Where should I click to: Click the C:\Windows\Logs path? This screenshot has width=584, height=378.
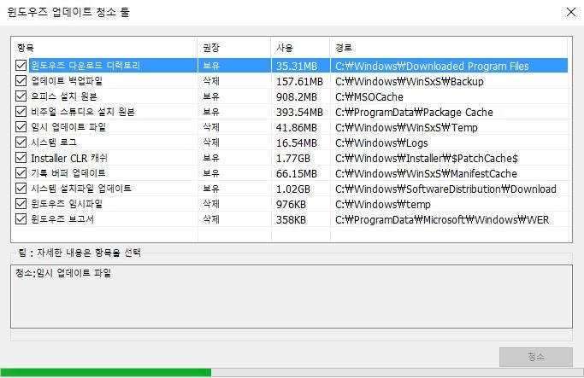[x=381, y=143]
